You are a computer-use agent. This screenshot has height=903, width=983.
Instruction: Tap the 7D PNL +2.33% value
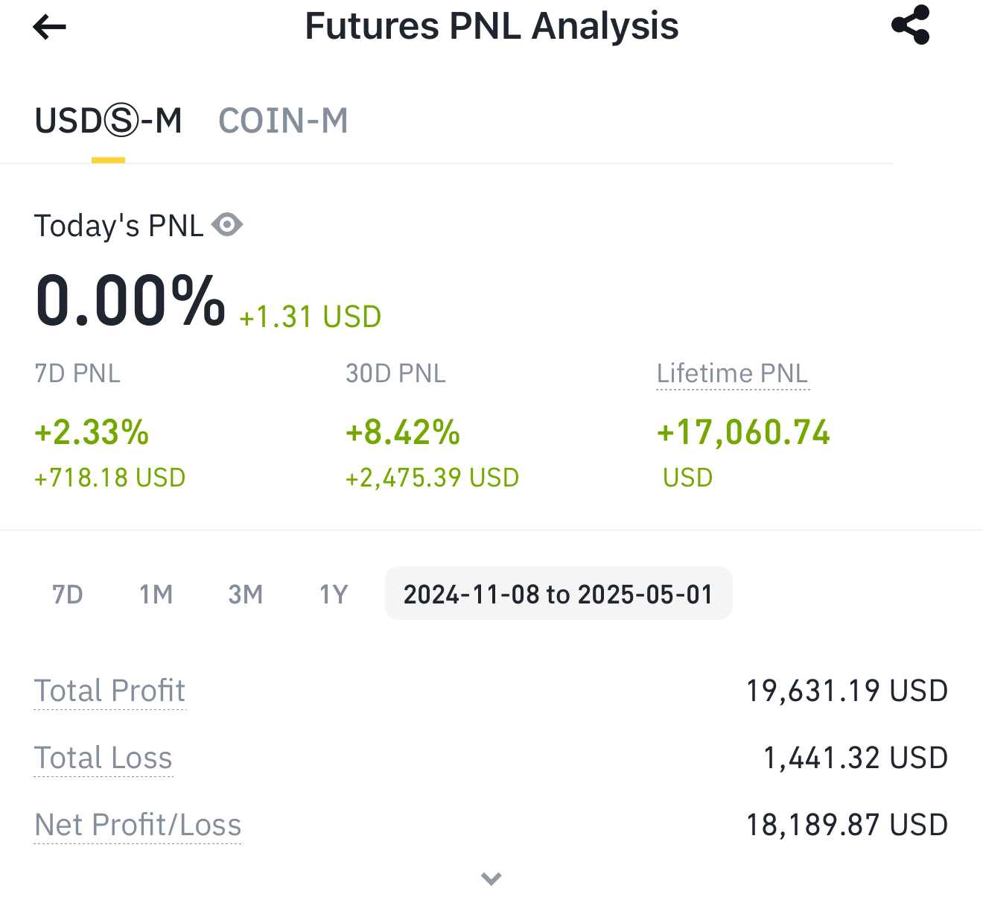coord(92,432)
